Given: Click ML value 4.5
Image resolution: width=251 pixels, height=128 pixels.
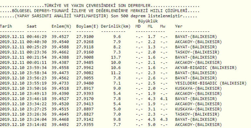Looking at the screenshot, I should tap(152, 120).
